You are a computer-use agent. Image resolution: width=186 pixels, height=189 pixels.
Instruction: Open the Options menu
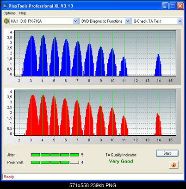coord(9,13)
